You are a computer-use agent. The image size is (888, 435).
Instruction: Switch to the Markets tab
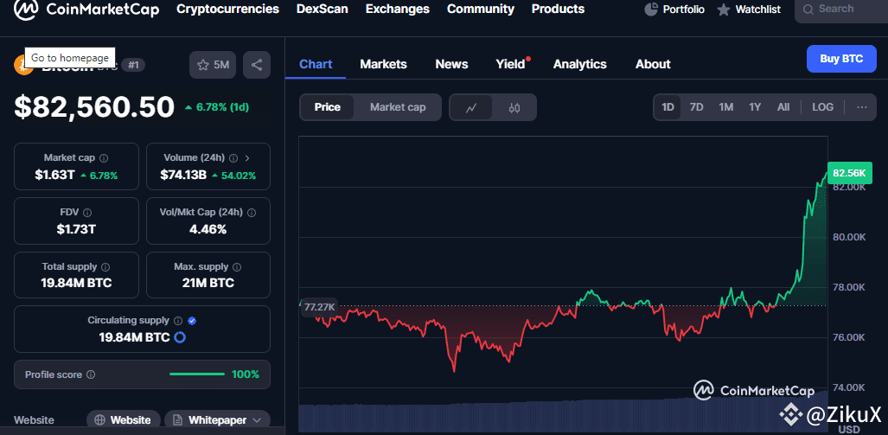[383, 64]
